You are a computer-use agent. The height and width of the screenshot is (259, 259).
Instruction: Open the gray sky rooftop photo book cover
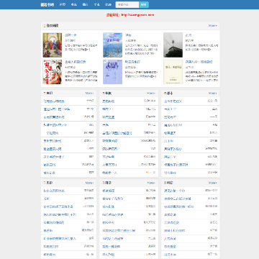click(x=173, y=45)
